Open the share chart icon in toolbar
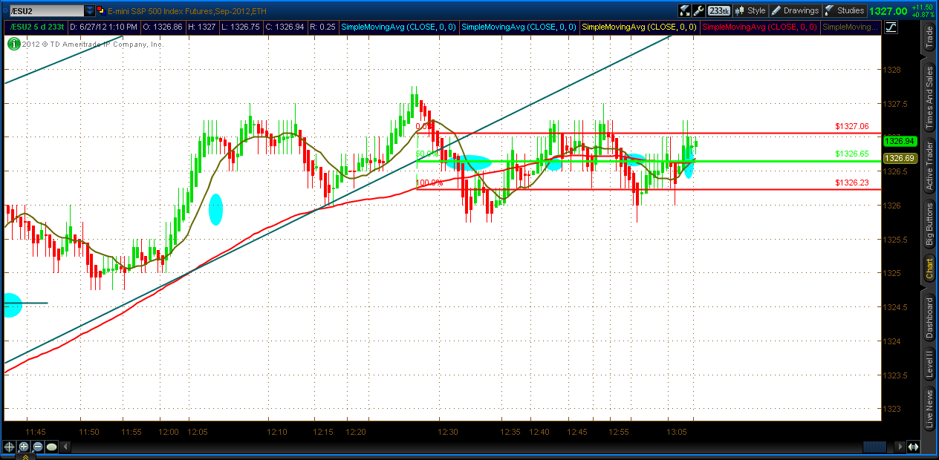This screenshot has width=939, height=460. [x=684, y=10]
